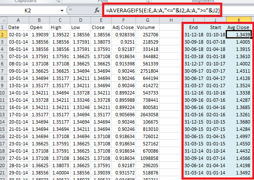Select date cell 17-01-14
Screen dimensions: 254x180
click(x=18, y=115)
